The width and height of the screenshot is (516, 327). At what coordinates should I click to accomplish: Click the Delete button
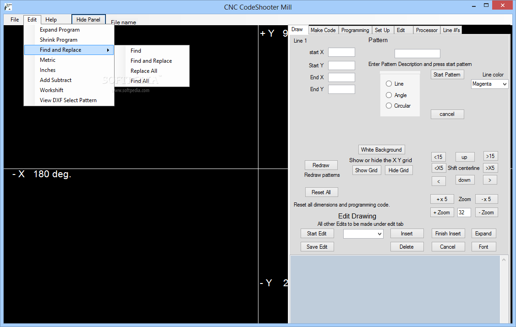(407, 247)
